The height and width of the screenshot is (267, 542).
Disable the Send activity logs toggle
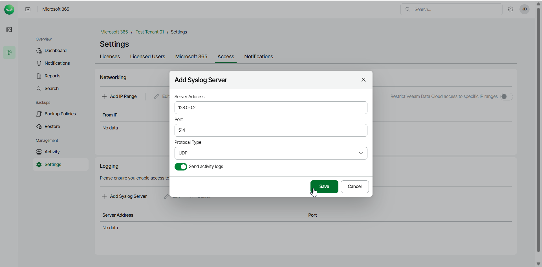[181, 167]
